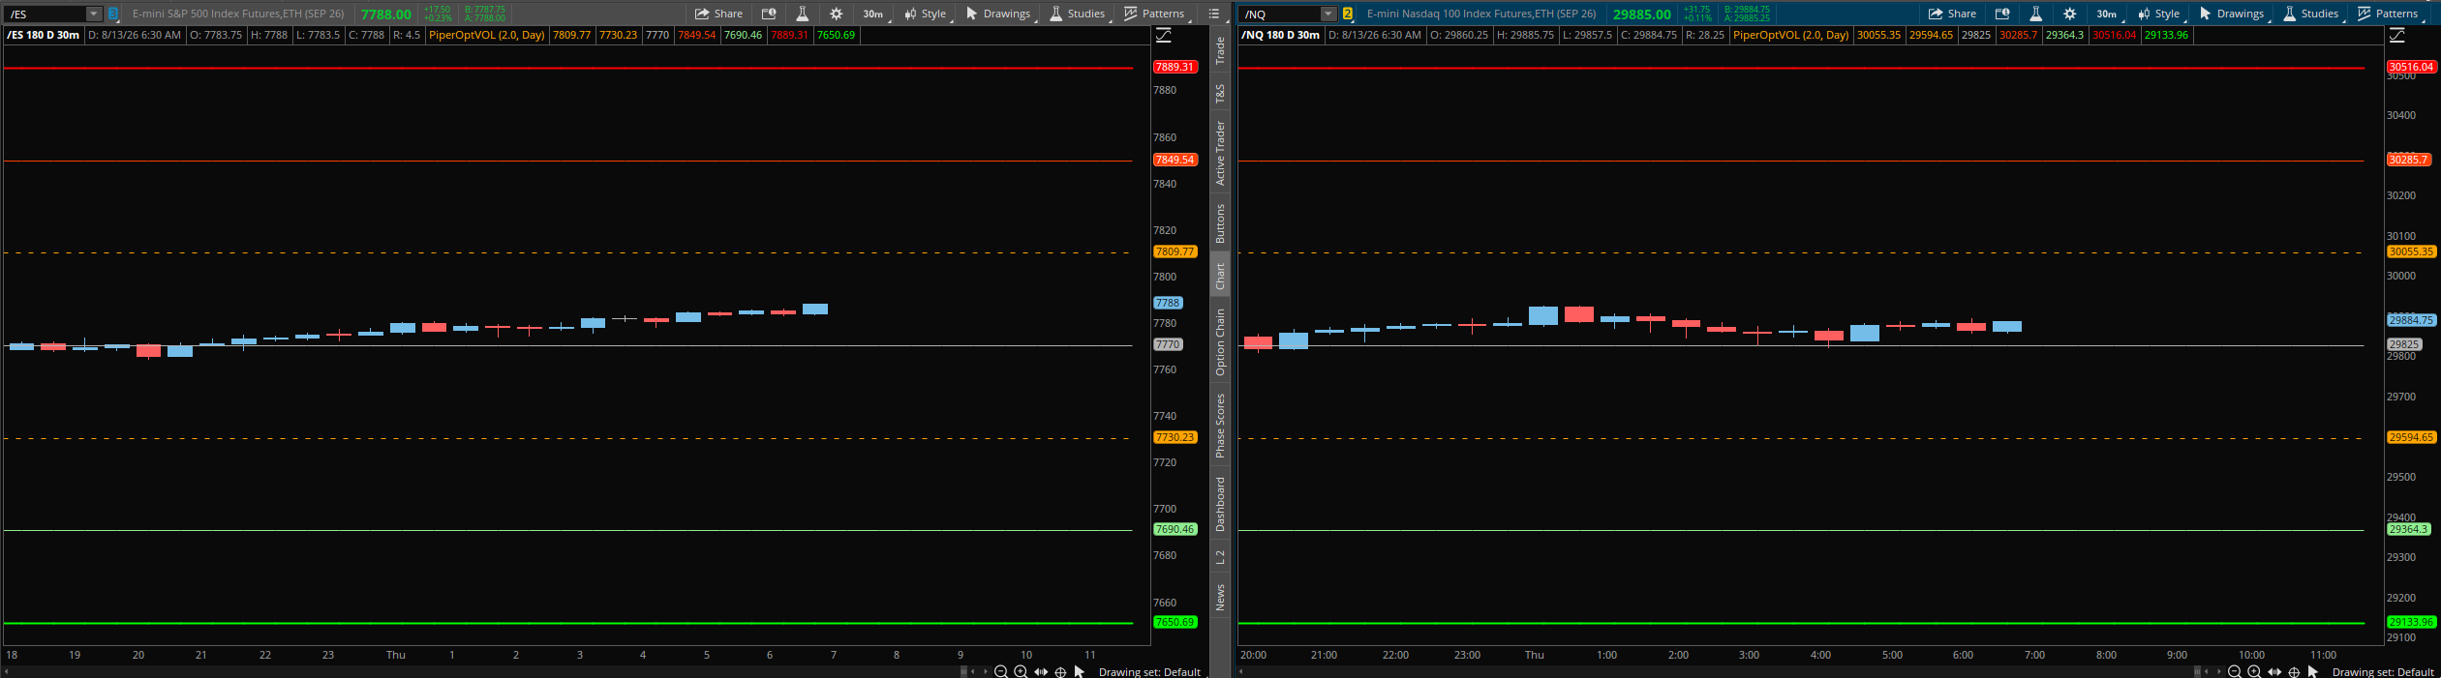This screenshot has height=678, width=2441.
Task: Open the 30m timeframe dropdown on /NQ chart
Action: click(2108, 15)
